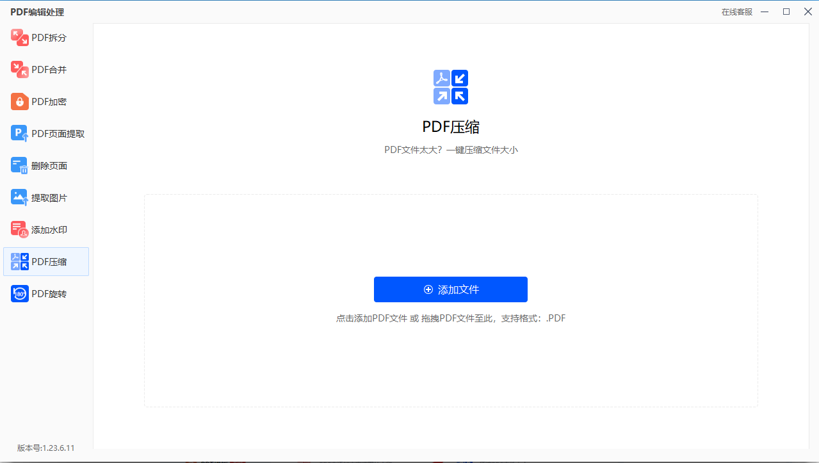Click the PDF拆分 sidebar icon

[20, 37]
